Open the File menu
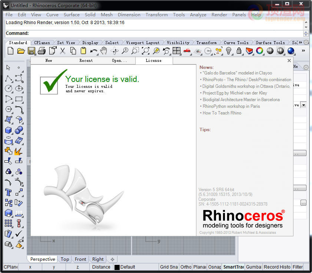 9,15
